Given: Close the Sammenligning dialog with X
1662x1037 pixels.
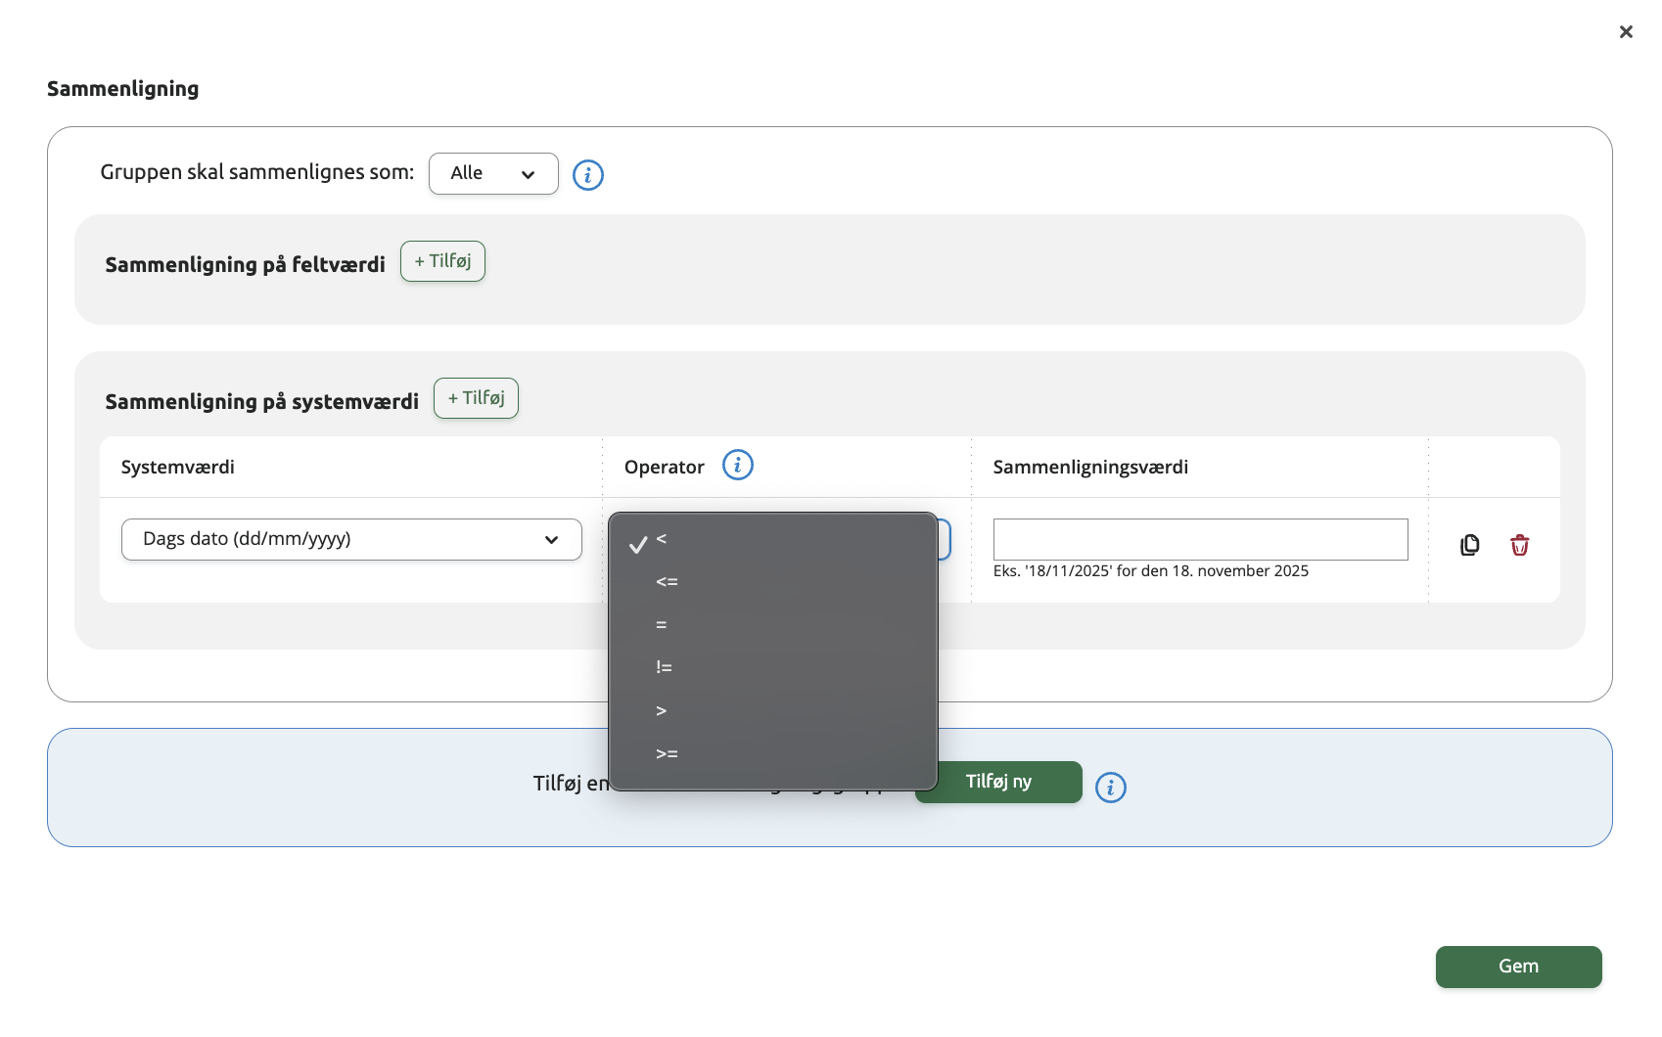Looking at the screenshot, I should click(1626, 32).
